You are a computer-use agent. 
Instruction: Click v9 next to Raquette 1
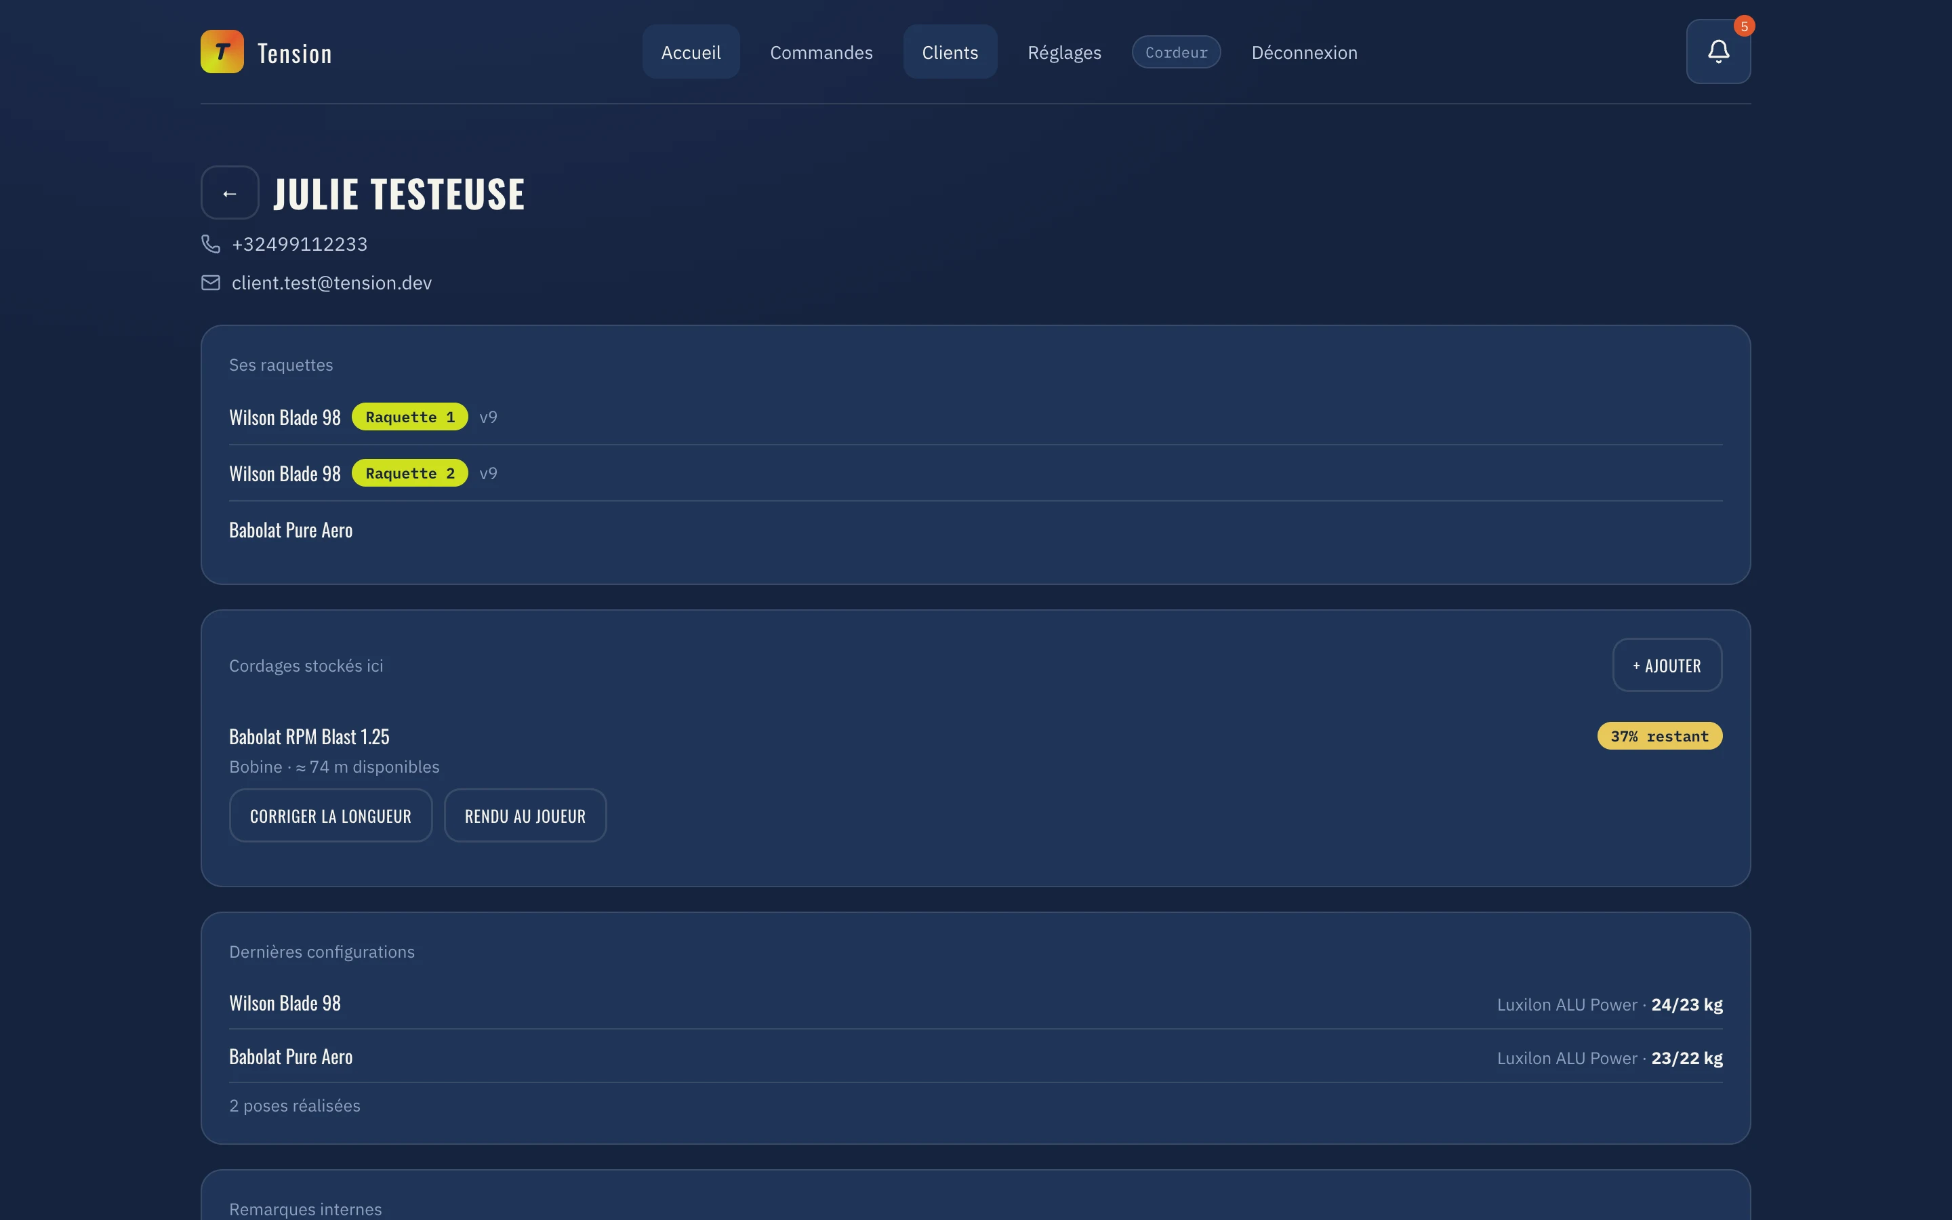pos(488,417)
